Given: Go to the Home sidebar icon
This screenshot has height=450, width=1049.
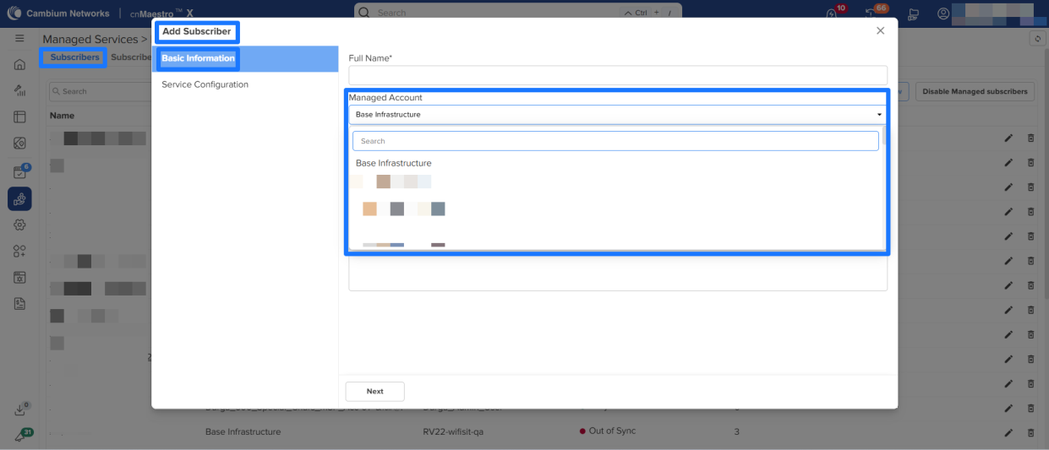Looking at the screenshot, I should click(x=19, y=65).
